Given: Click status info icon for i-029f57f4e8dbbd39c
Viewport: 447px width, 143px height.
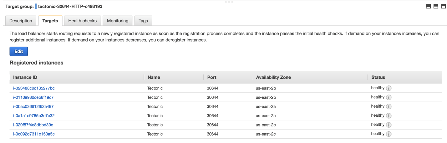Looking at the screenshot, I should [389, 125].
